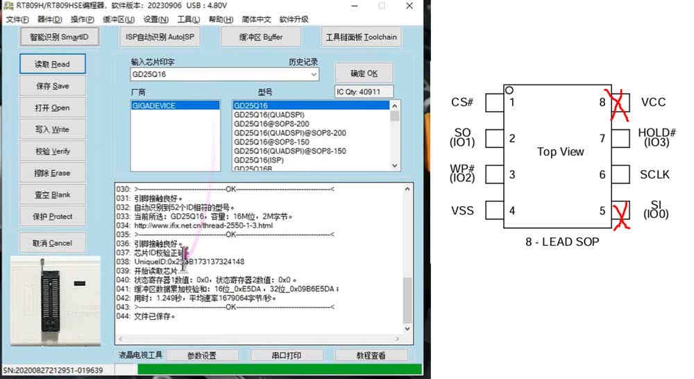Open the 文件 File menu
The image size is (694, 379).
[x=17, y=19]
